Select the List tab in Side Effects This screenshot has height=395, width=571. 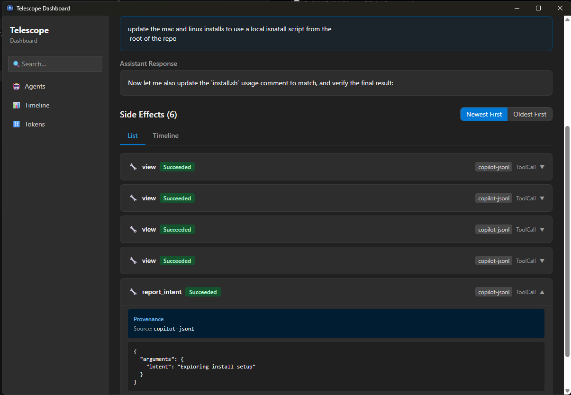pos(132,135)
